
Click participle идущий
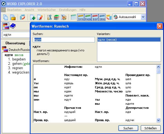[x=70, y=112]
